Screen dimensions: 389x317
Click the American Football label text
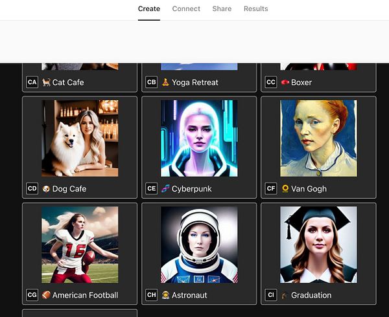tap(85, 295)
